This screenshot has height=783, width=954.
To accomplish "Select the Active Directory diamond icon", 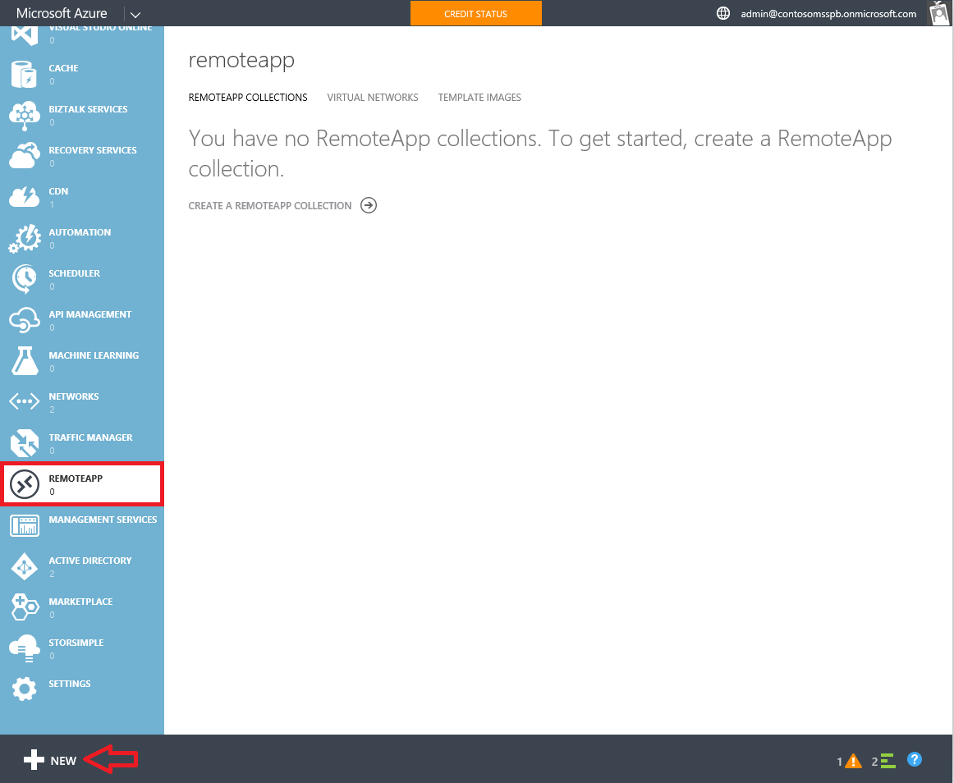I will pyautogui.click(x=25, y=566).
